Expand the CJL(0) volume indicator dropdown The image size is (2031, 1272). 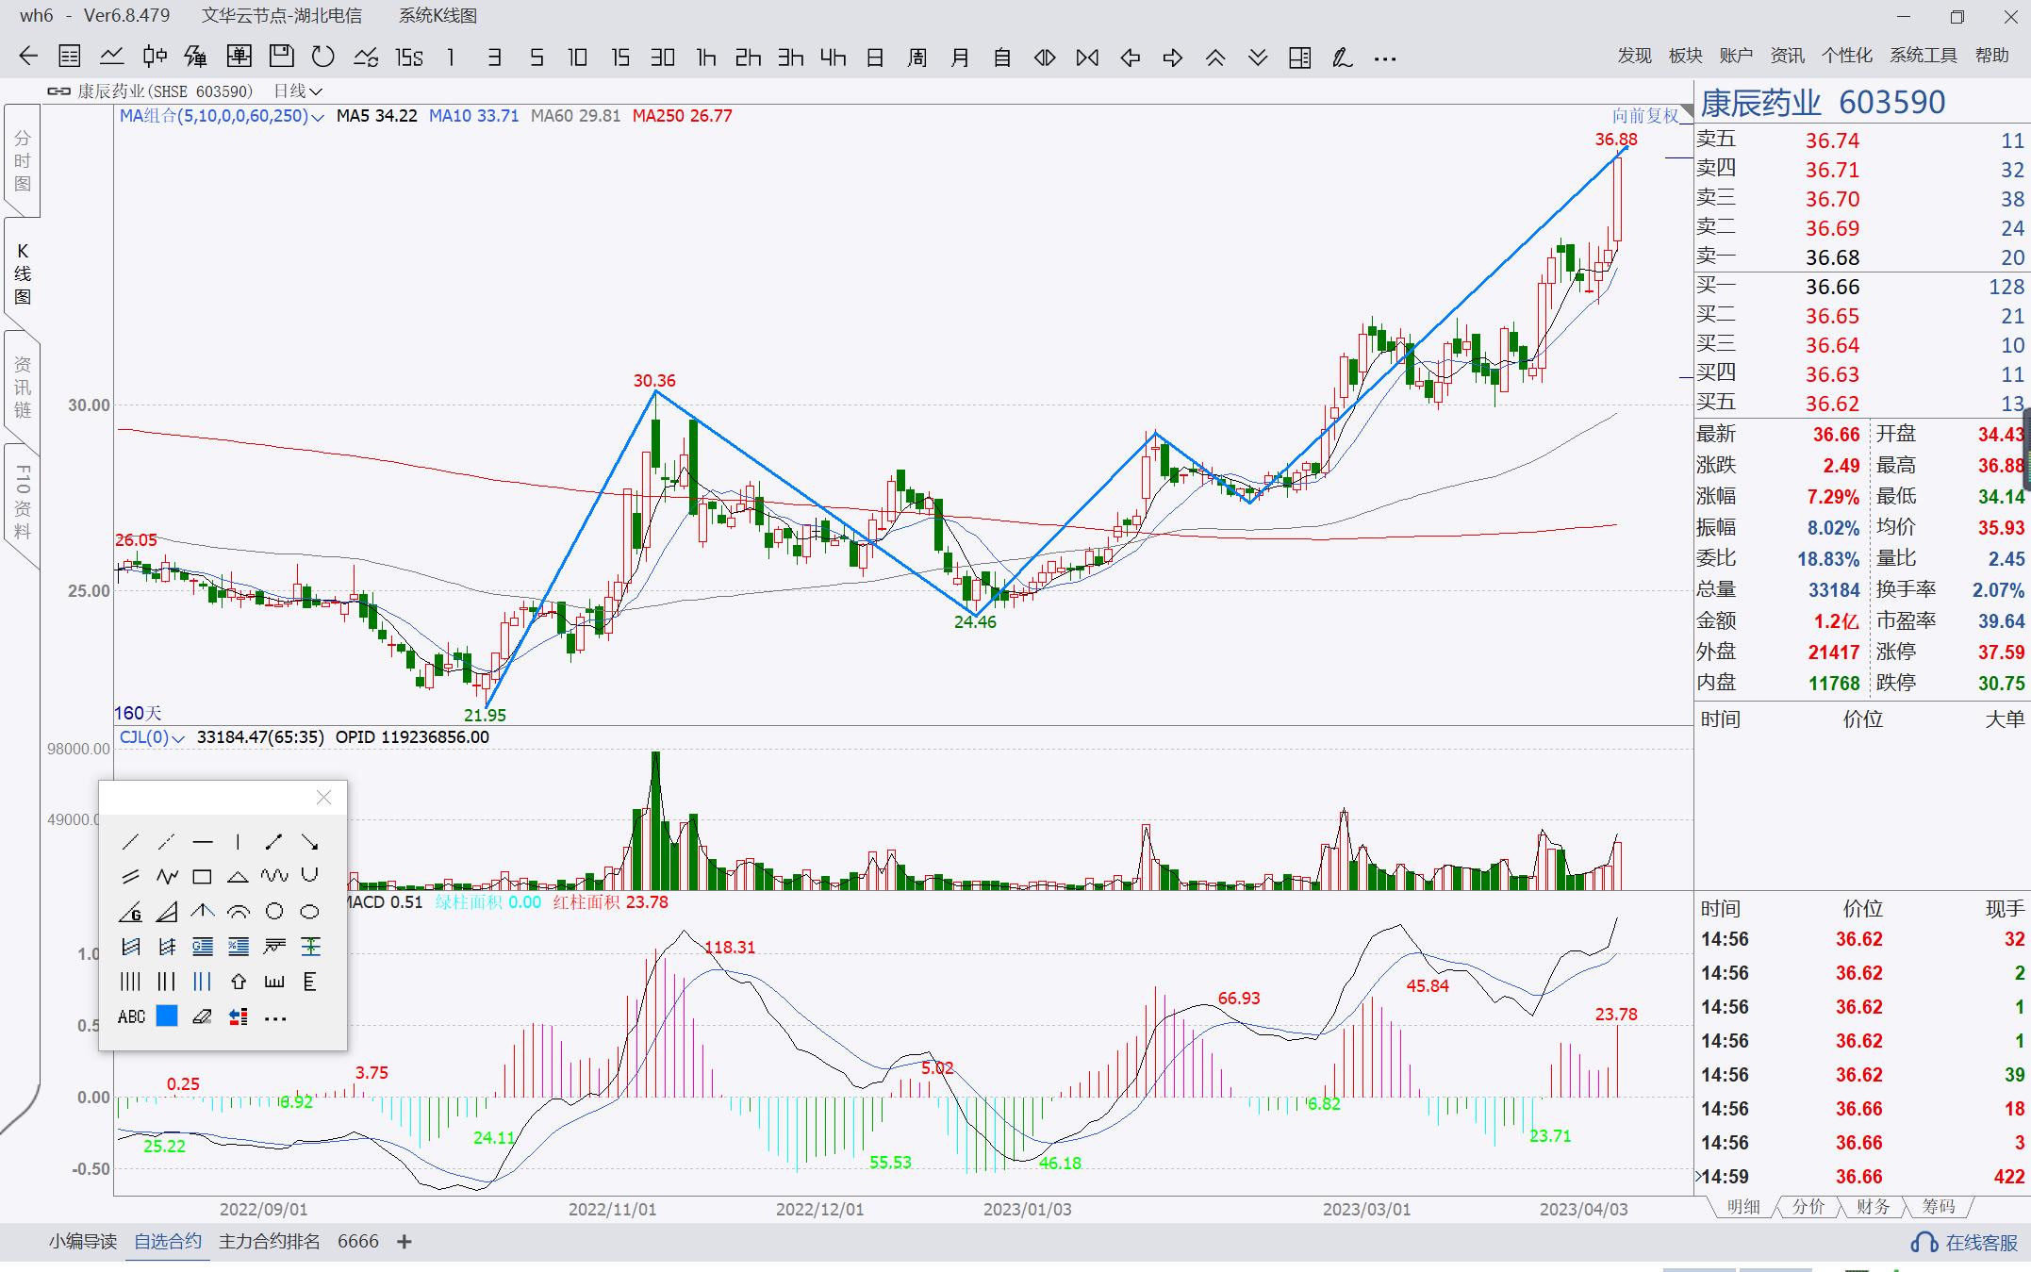178,738
